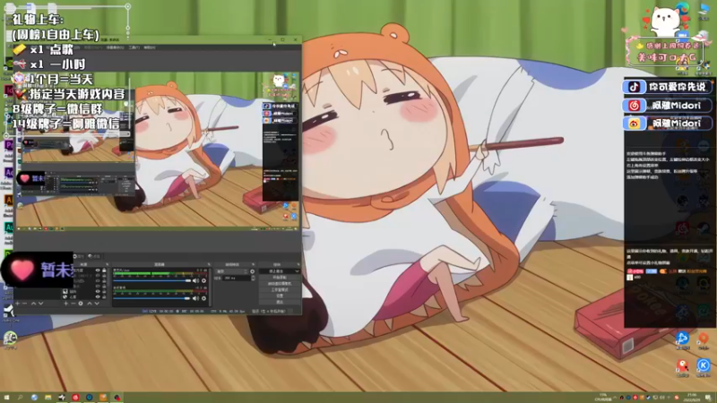Open the Properties button above sources
This screenshot has height=403, width=717.
79,256
